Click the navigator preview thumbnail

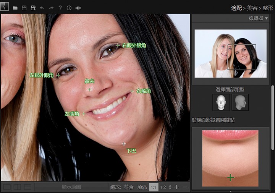[230, 54]
